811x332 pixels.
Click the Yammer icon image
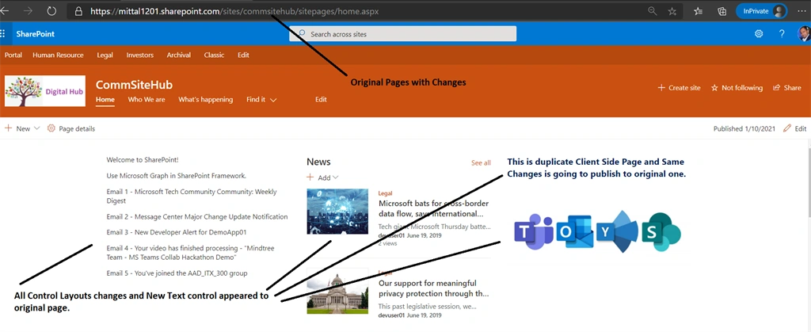pos(616,231)
